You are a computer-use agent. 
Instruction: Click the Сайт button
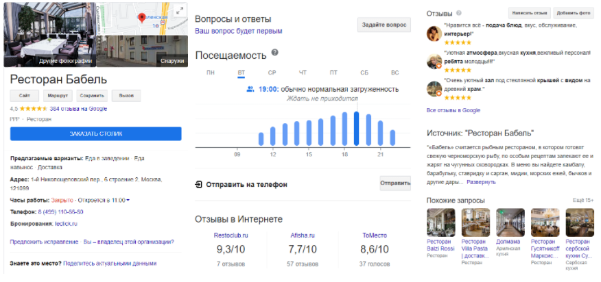(x=24, y=96)
